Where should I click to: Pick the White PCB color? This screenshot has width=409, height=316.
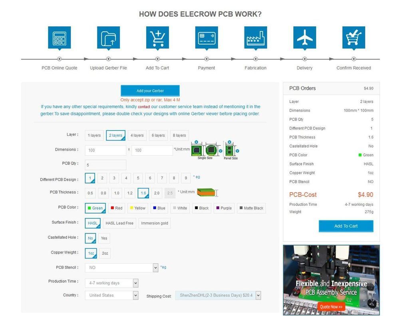tap(180, 208)
